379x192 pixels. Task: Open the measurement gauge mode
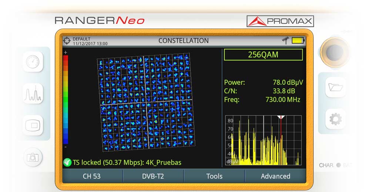(x=33, y=62)
